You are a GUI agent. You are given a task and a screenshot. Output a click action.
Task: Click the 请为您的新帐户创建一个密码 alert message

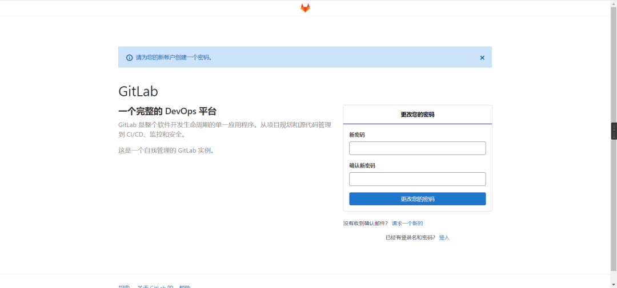click(x=174, y=58)
